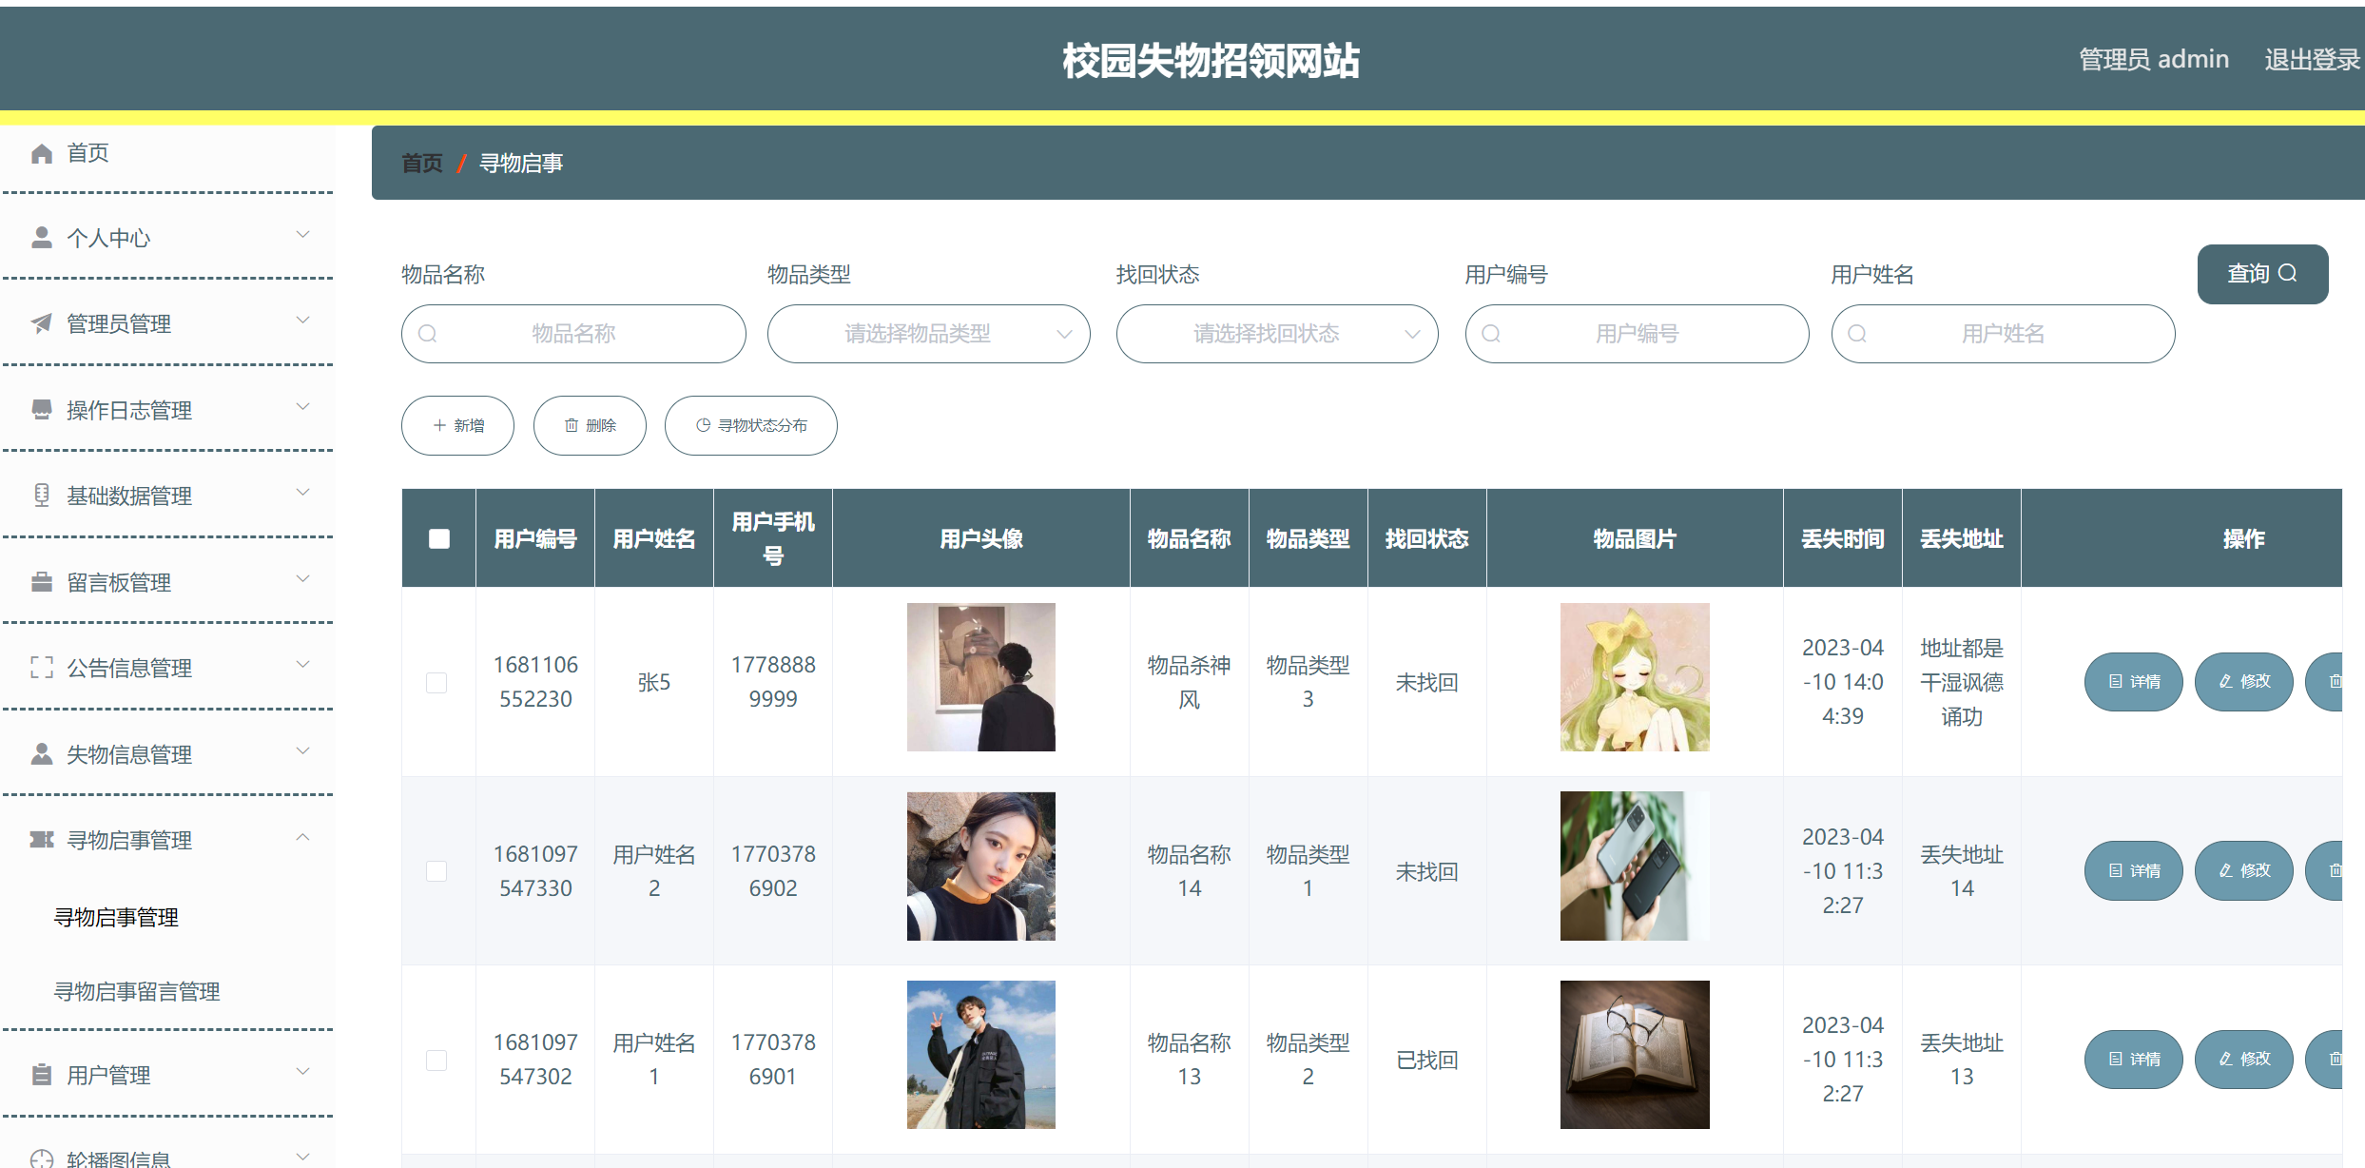Viewport: 2365px width, 1168px height.
Task: Select the checkbox for 用户姓名2's row
Action: point(438,870)
